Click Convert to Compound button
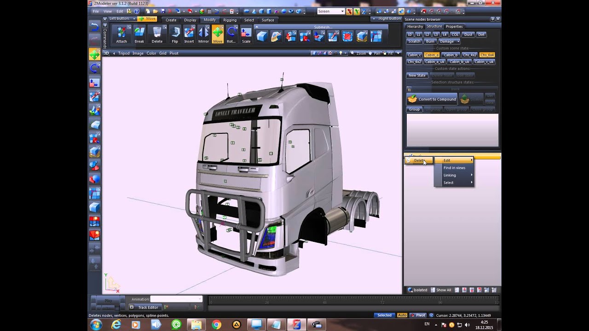This screenshot has height=331, width=589. pos(432,99)
